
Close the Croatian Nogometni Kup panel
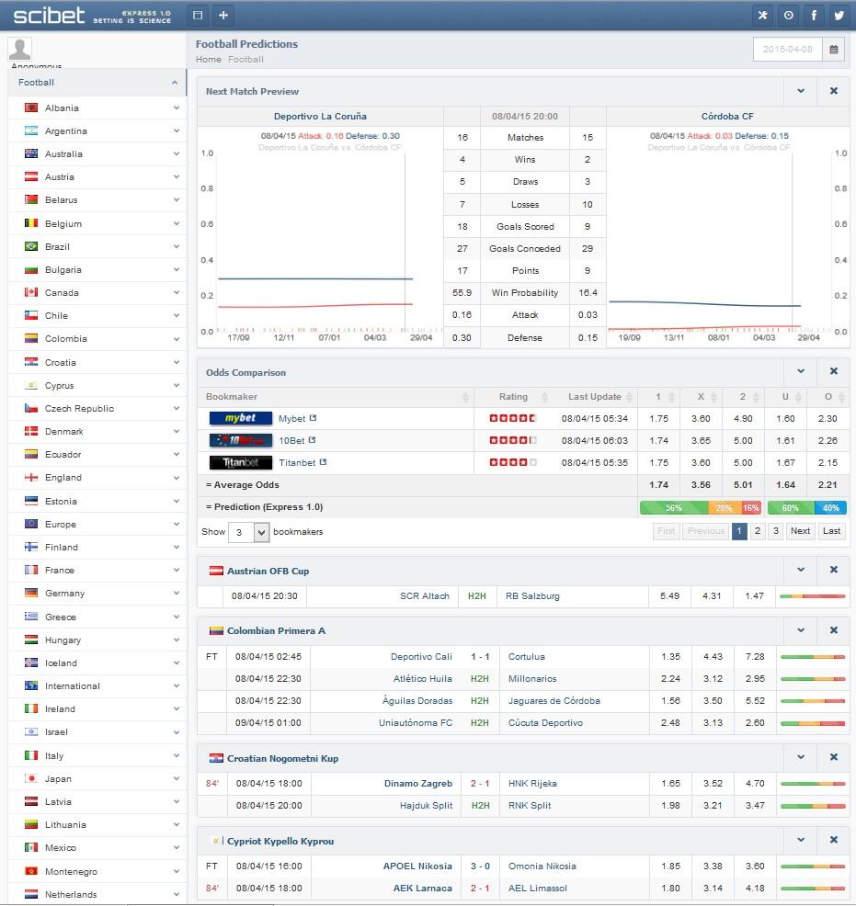(833, 757)
